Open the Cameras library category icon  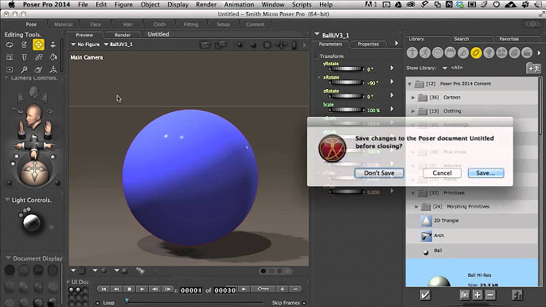pos(501,52)
